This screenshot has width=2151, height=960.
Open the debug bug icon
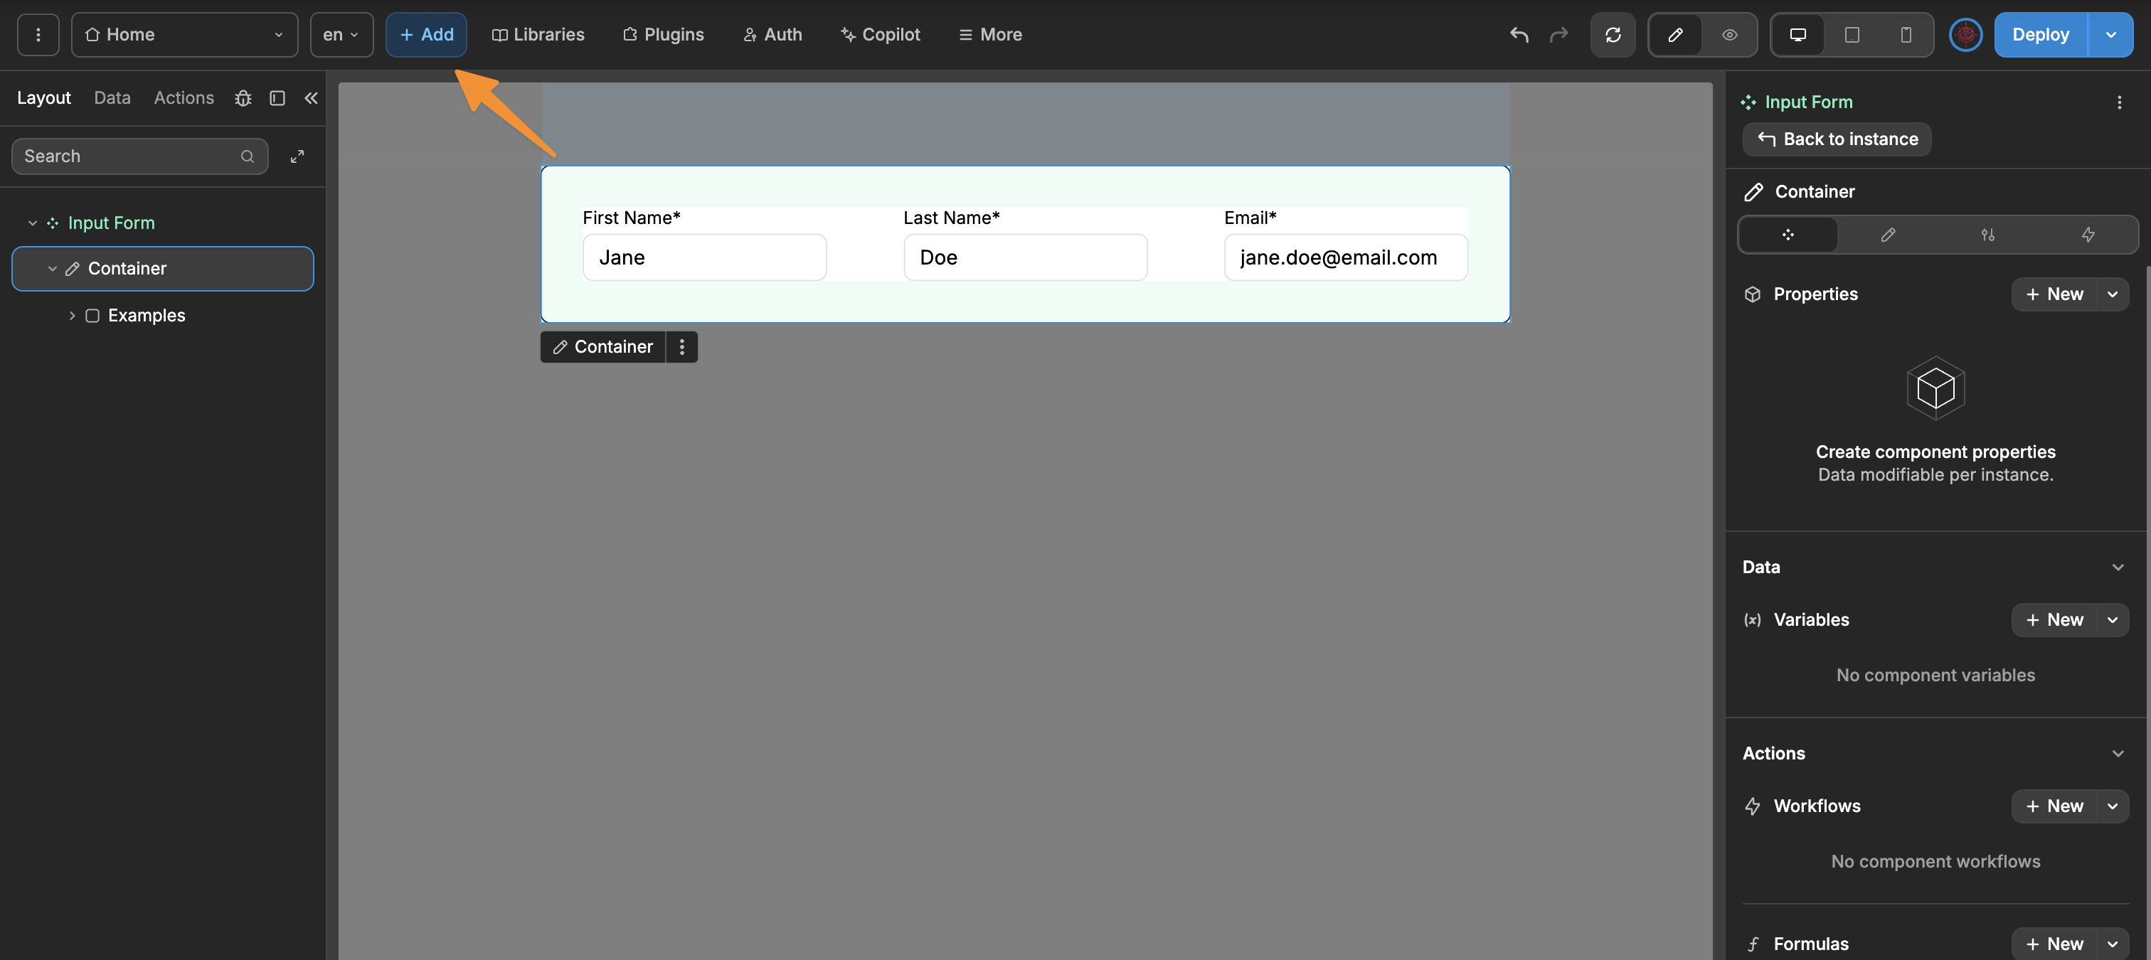point(243,97)
